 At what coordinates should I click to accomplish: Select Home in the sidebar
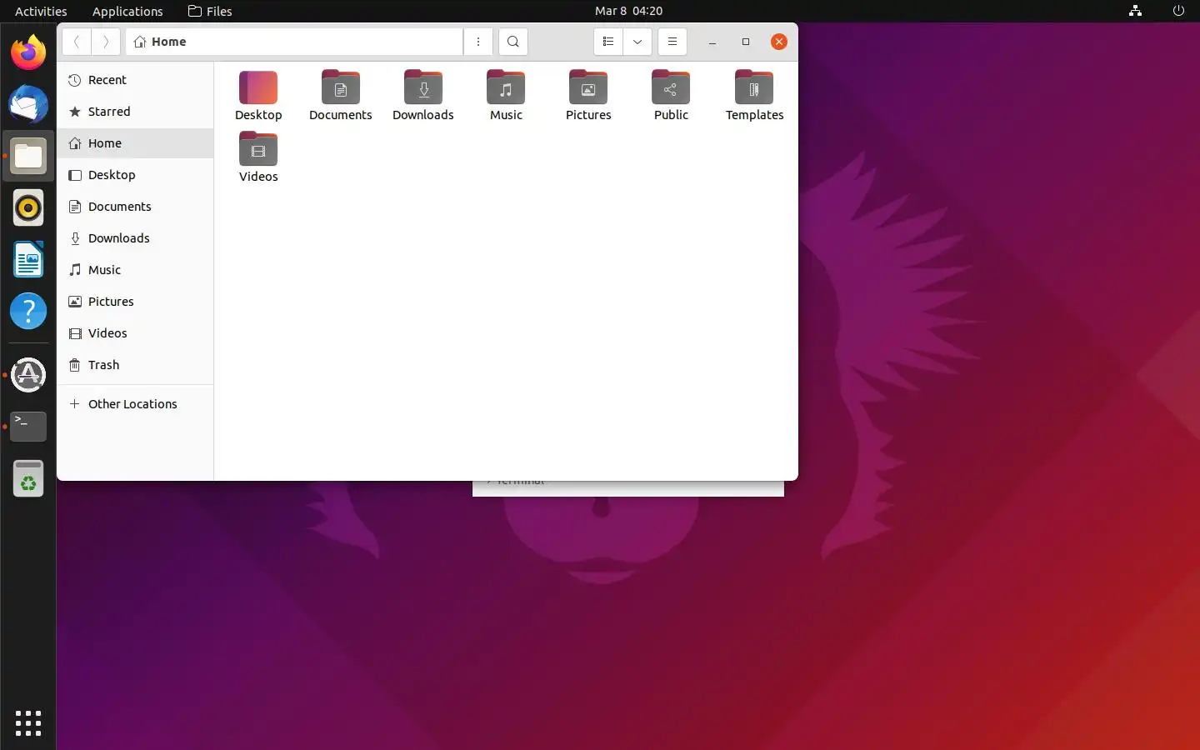coord(135,143)
